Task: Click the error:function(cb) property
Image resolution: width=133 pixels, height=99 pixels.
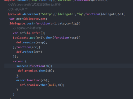Action: (x=32, y=80)
